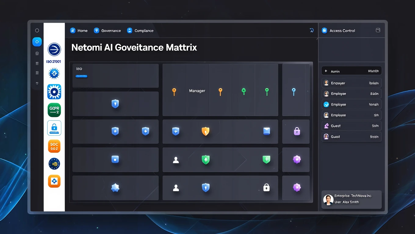Screen dimensions: 415x234
Task: Open the Compiance tab
Action: click(140, 30)
